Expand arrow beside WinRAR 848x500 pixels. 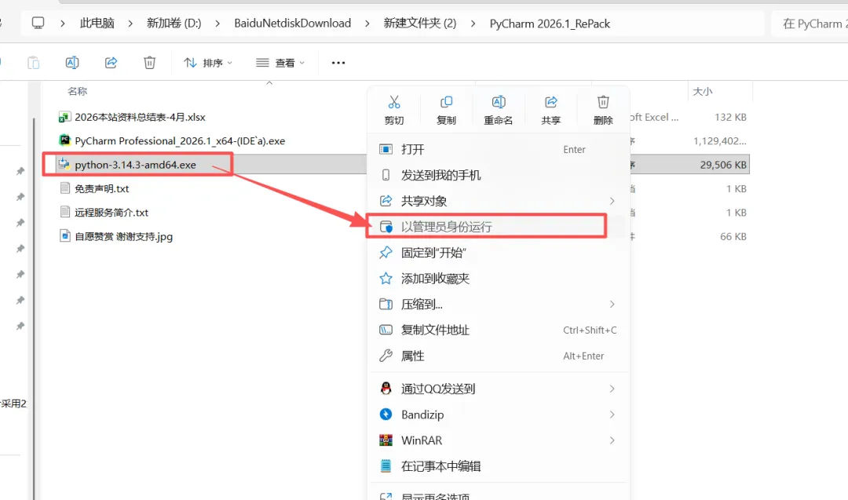point(612,440)
